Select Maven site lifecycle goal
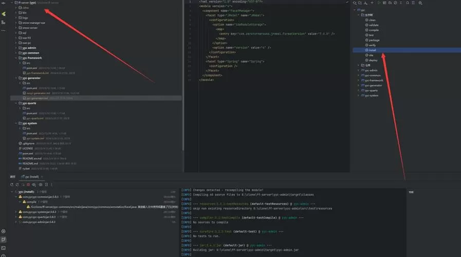 pos(369,55)
